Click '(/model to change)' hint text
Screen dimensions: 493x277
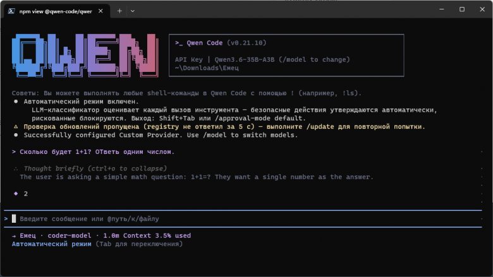pyautogui.click(x=314, y=59)
